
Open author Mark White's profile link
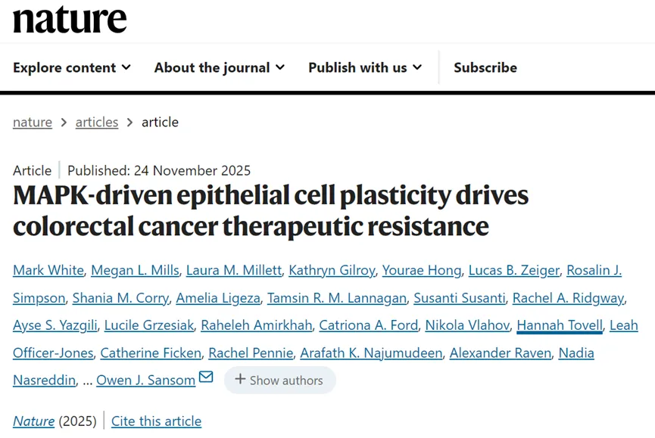(48, 270)
